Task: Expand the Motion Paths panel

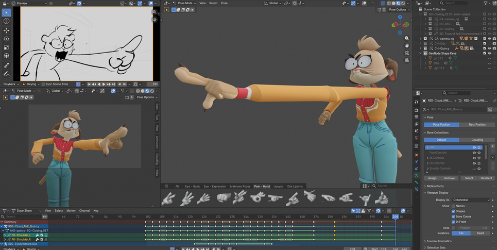Action: [x=435, y=187]
